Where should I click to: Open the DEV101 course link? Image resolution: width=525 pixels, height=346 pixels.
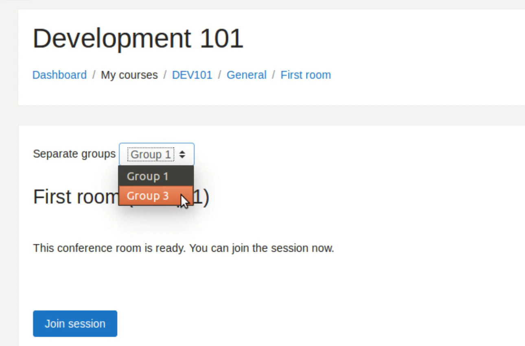pyautogui.click(x=192, y=75)
